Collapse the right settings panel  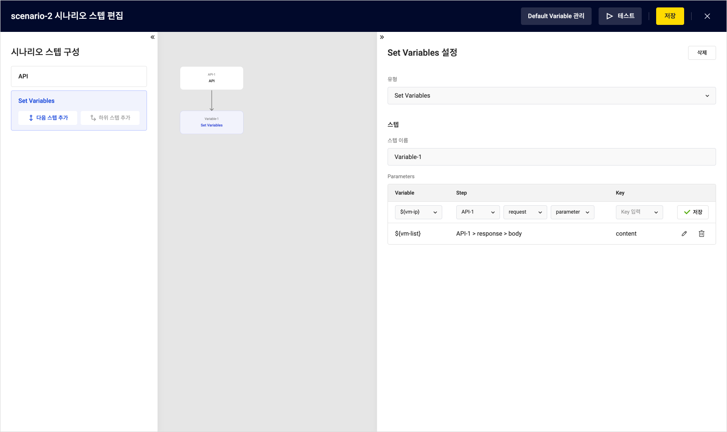click(382, 37)
